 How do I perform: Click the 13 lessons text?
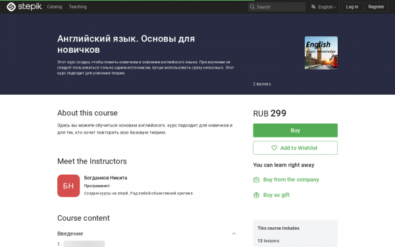click(x=269, y=240)
